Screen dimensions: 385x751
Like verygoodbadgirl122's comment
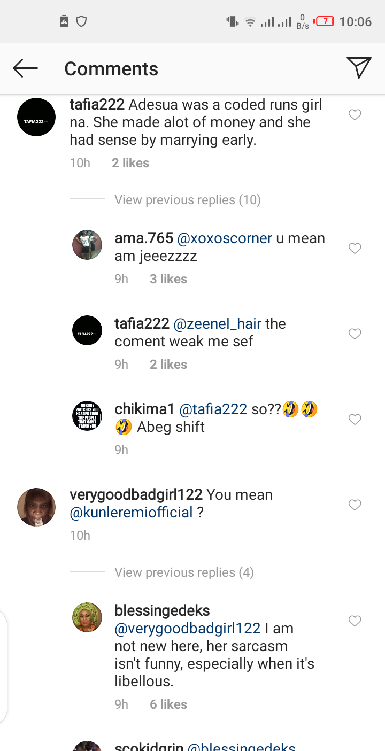click(355, 505)
